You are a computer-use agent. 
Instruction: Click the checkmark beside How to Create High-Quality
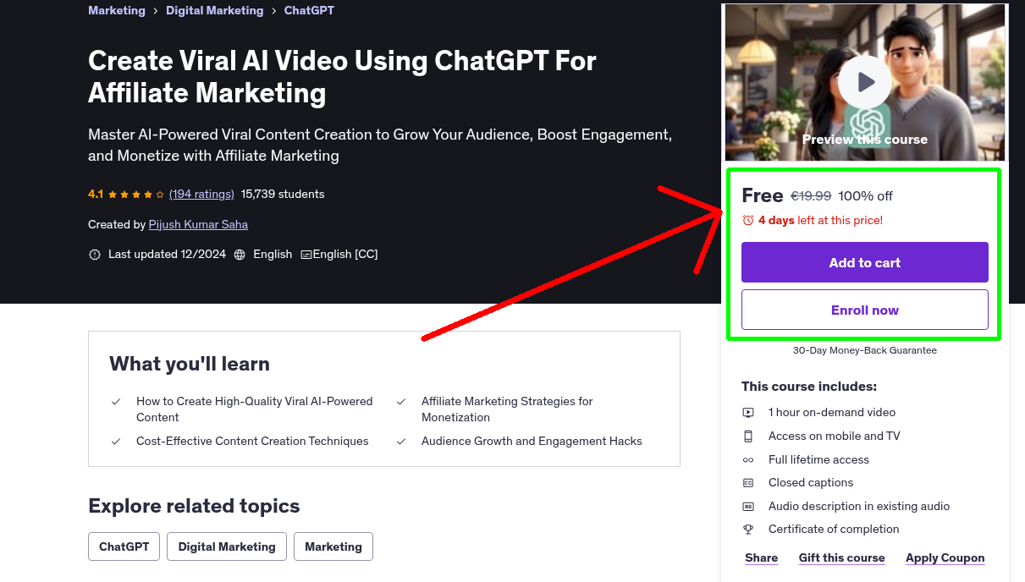tap(116, 402)
